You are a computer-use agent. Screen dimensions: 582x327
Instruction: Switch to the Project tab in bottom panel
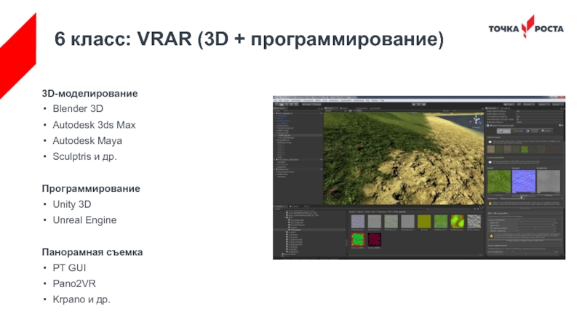tap(279, 206)
